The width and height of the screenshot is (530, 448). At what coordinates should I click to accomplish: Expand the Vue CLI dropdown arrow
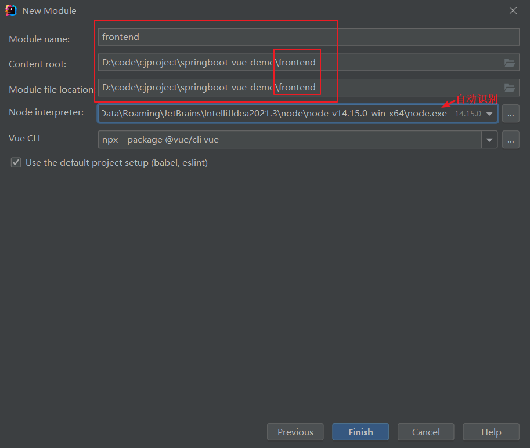pos(489,140)
